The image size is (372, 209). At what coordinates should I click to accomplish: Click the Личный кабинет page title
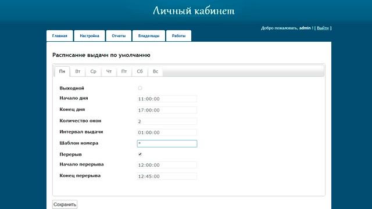(194, 10)
